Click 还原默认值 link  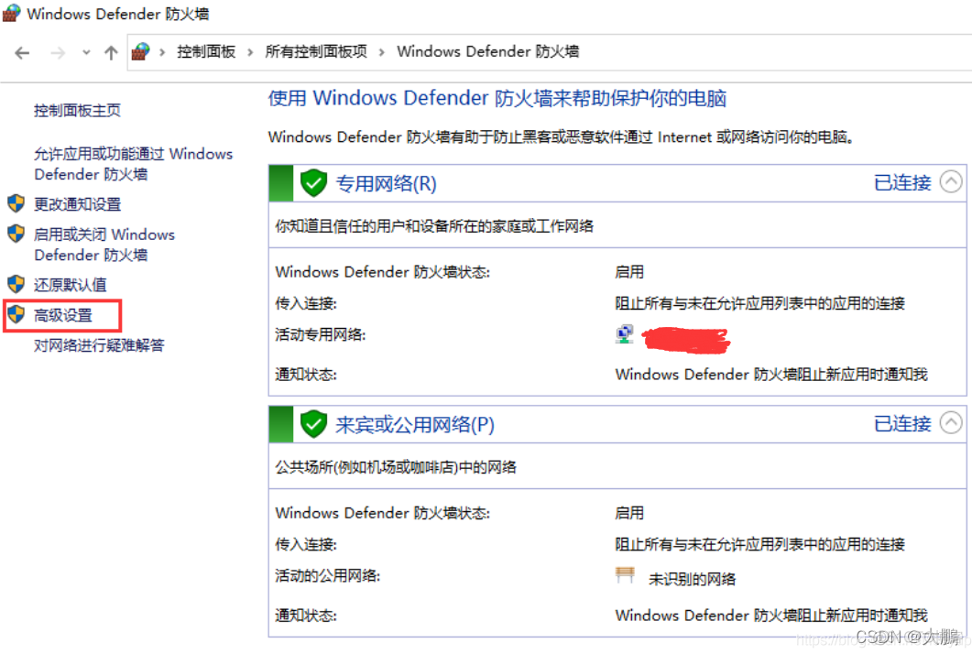pyautogui.click(x=70, y=285)
